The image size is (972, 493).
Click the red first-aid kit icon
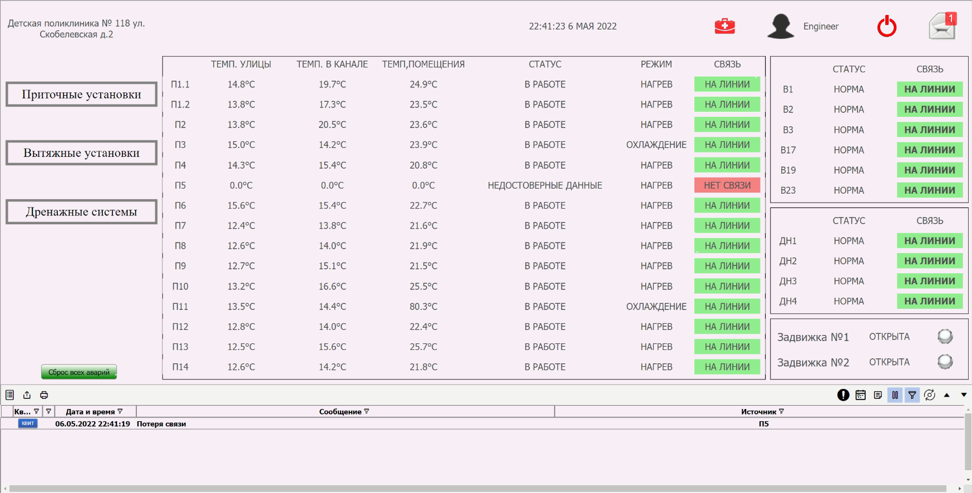pos(724,26)
